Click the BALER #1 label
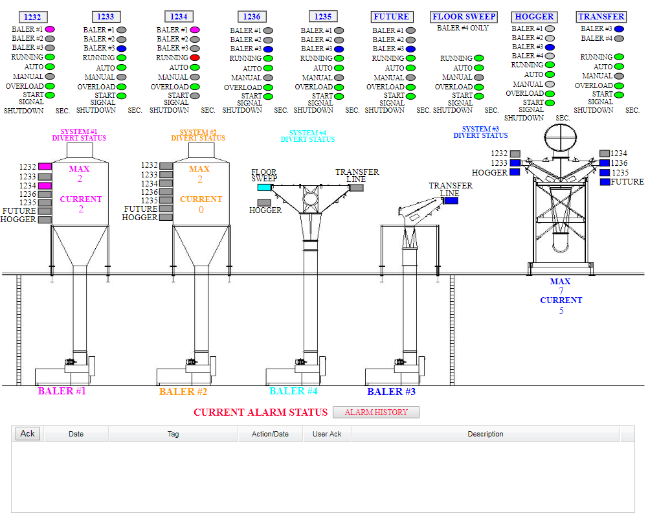648x520 pixels. pos(62,391)
